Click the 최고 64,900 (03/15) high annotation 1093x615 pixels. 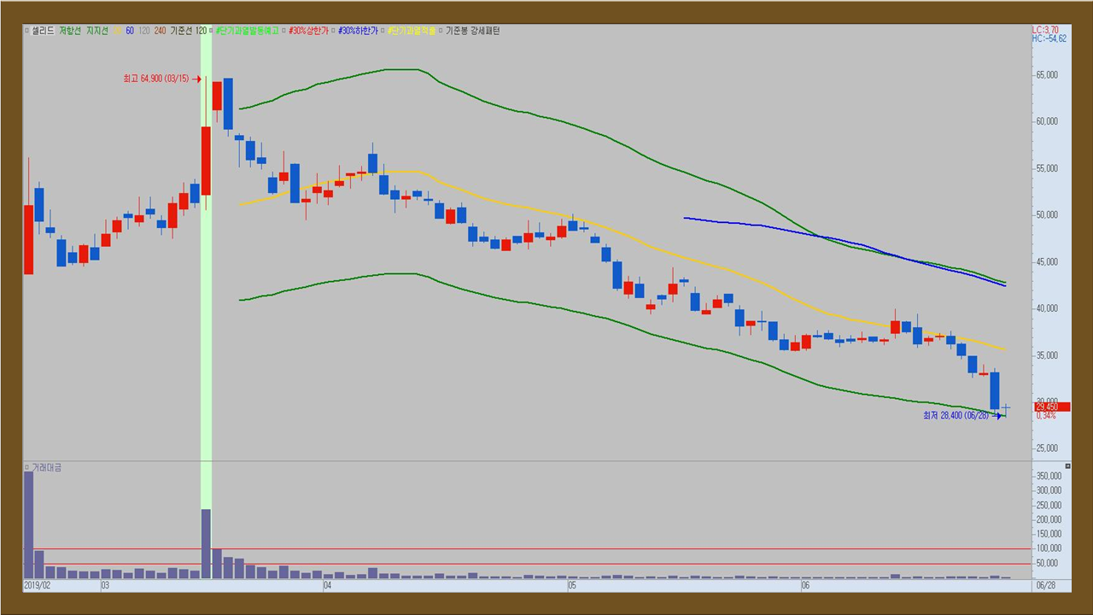155,79
